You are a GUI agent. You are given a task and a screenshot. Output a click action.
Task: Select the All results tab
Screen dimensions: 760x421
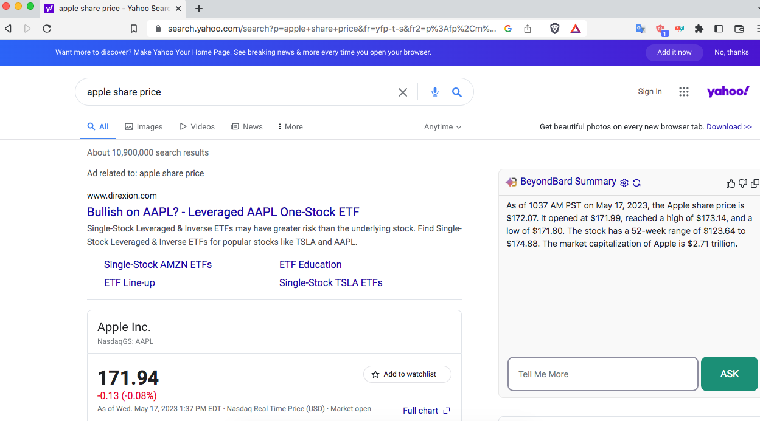(x=98, y=127)
